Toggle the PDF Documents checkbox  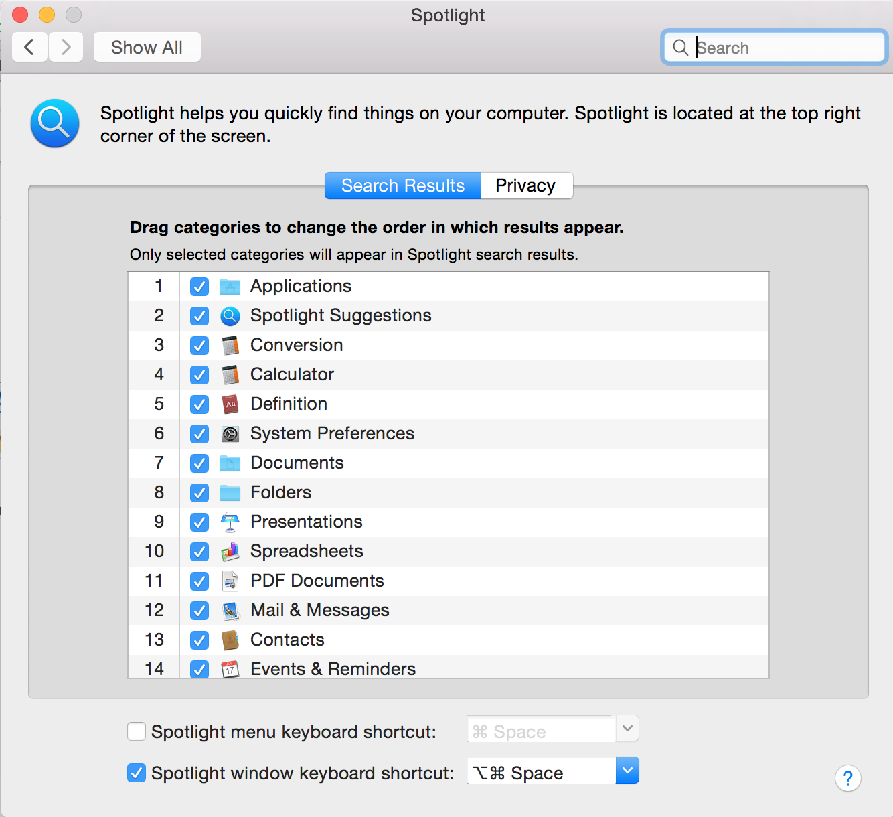click(199, 581)
